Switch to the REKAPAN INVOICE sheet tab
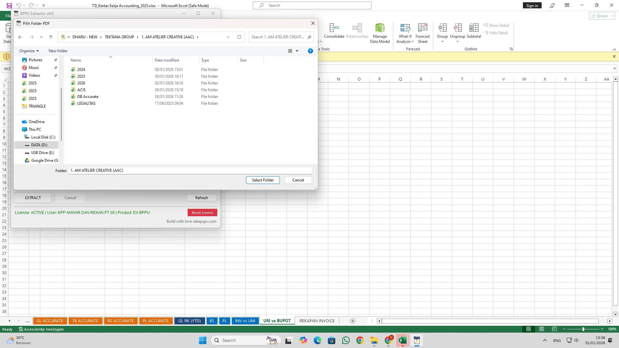The width and height of the screenshot is (619, 348). [x=317, y=321]
